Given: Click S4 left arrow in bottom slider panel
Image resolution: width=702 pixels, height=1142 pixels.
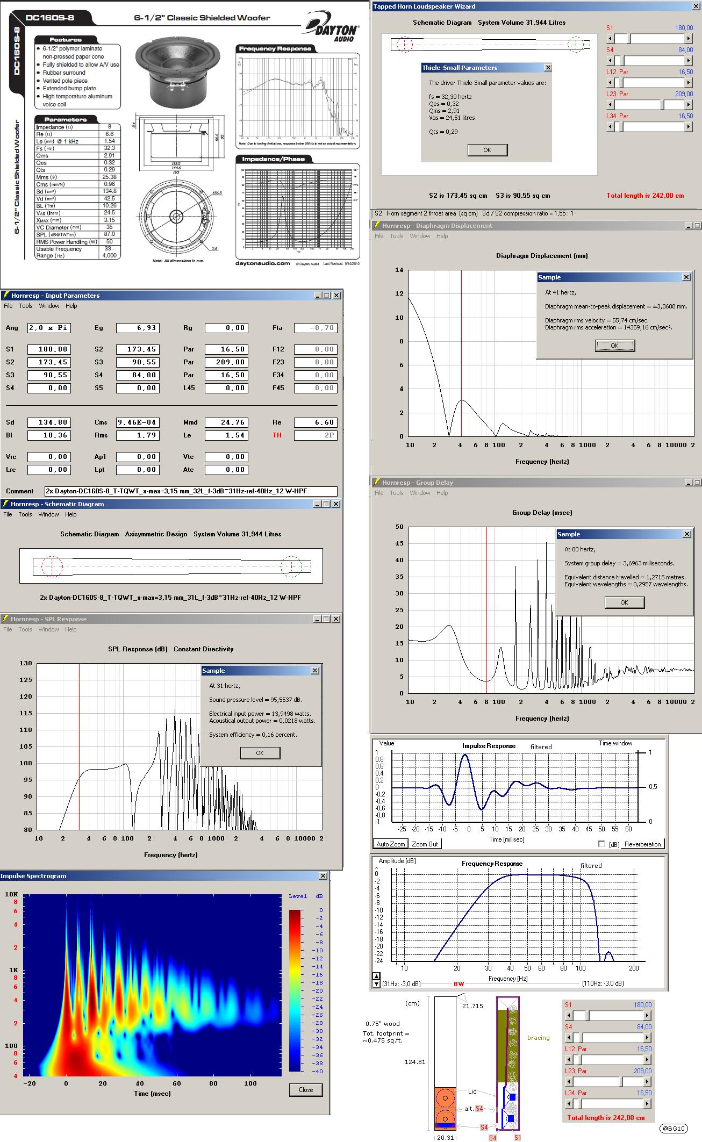Looking at the screenshot, I should 569,1038.
